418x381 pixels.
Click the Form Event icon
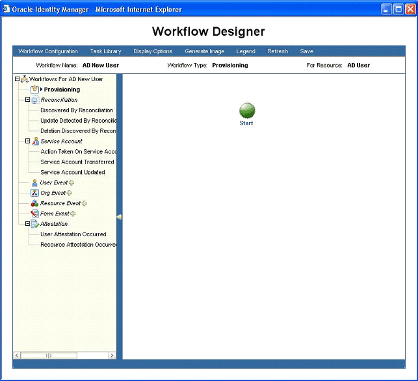(x=34, y=214)
